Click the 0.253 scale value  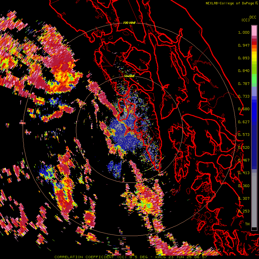[244, 211]
